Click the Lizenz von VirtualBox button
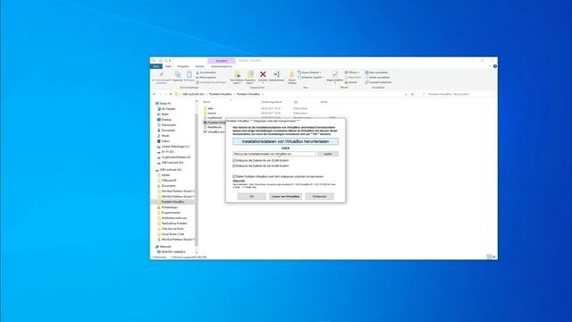The width and height of the screenshot is (572, 322). pyautogui.click(x=285, y=197)
